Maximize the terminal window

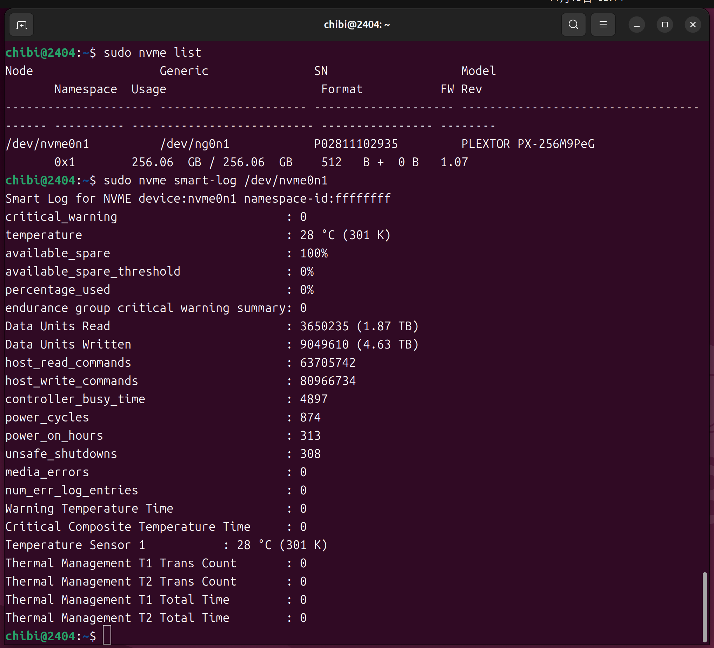pyautogui.click(x=665, y=25)
